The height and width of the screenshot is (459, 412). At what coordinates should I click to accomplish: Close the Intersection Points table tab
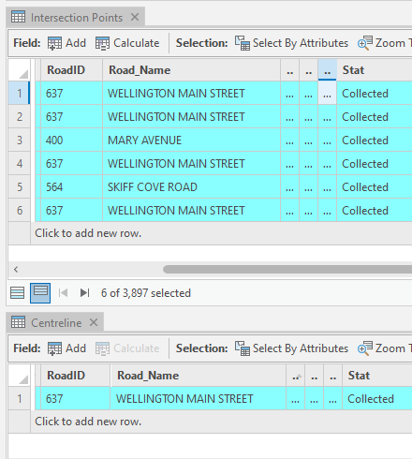point(135,17)
